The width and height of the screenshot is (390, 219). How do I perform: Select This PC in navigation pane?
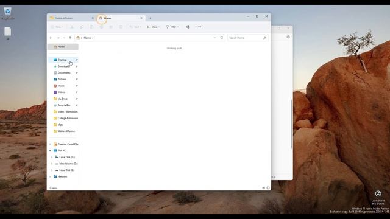pos(60,151)
